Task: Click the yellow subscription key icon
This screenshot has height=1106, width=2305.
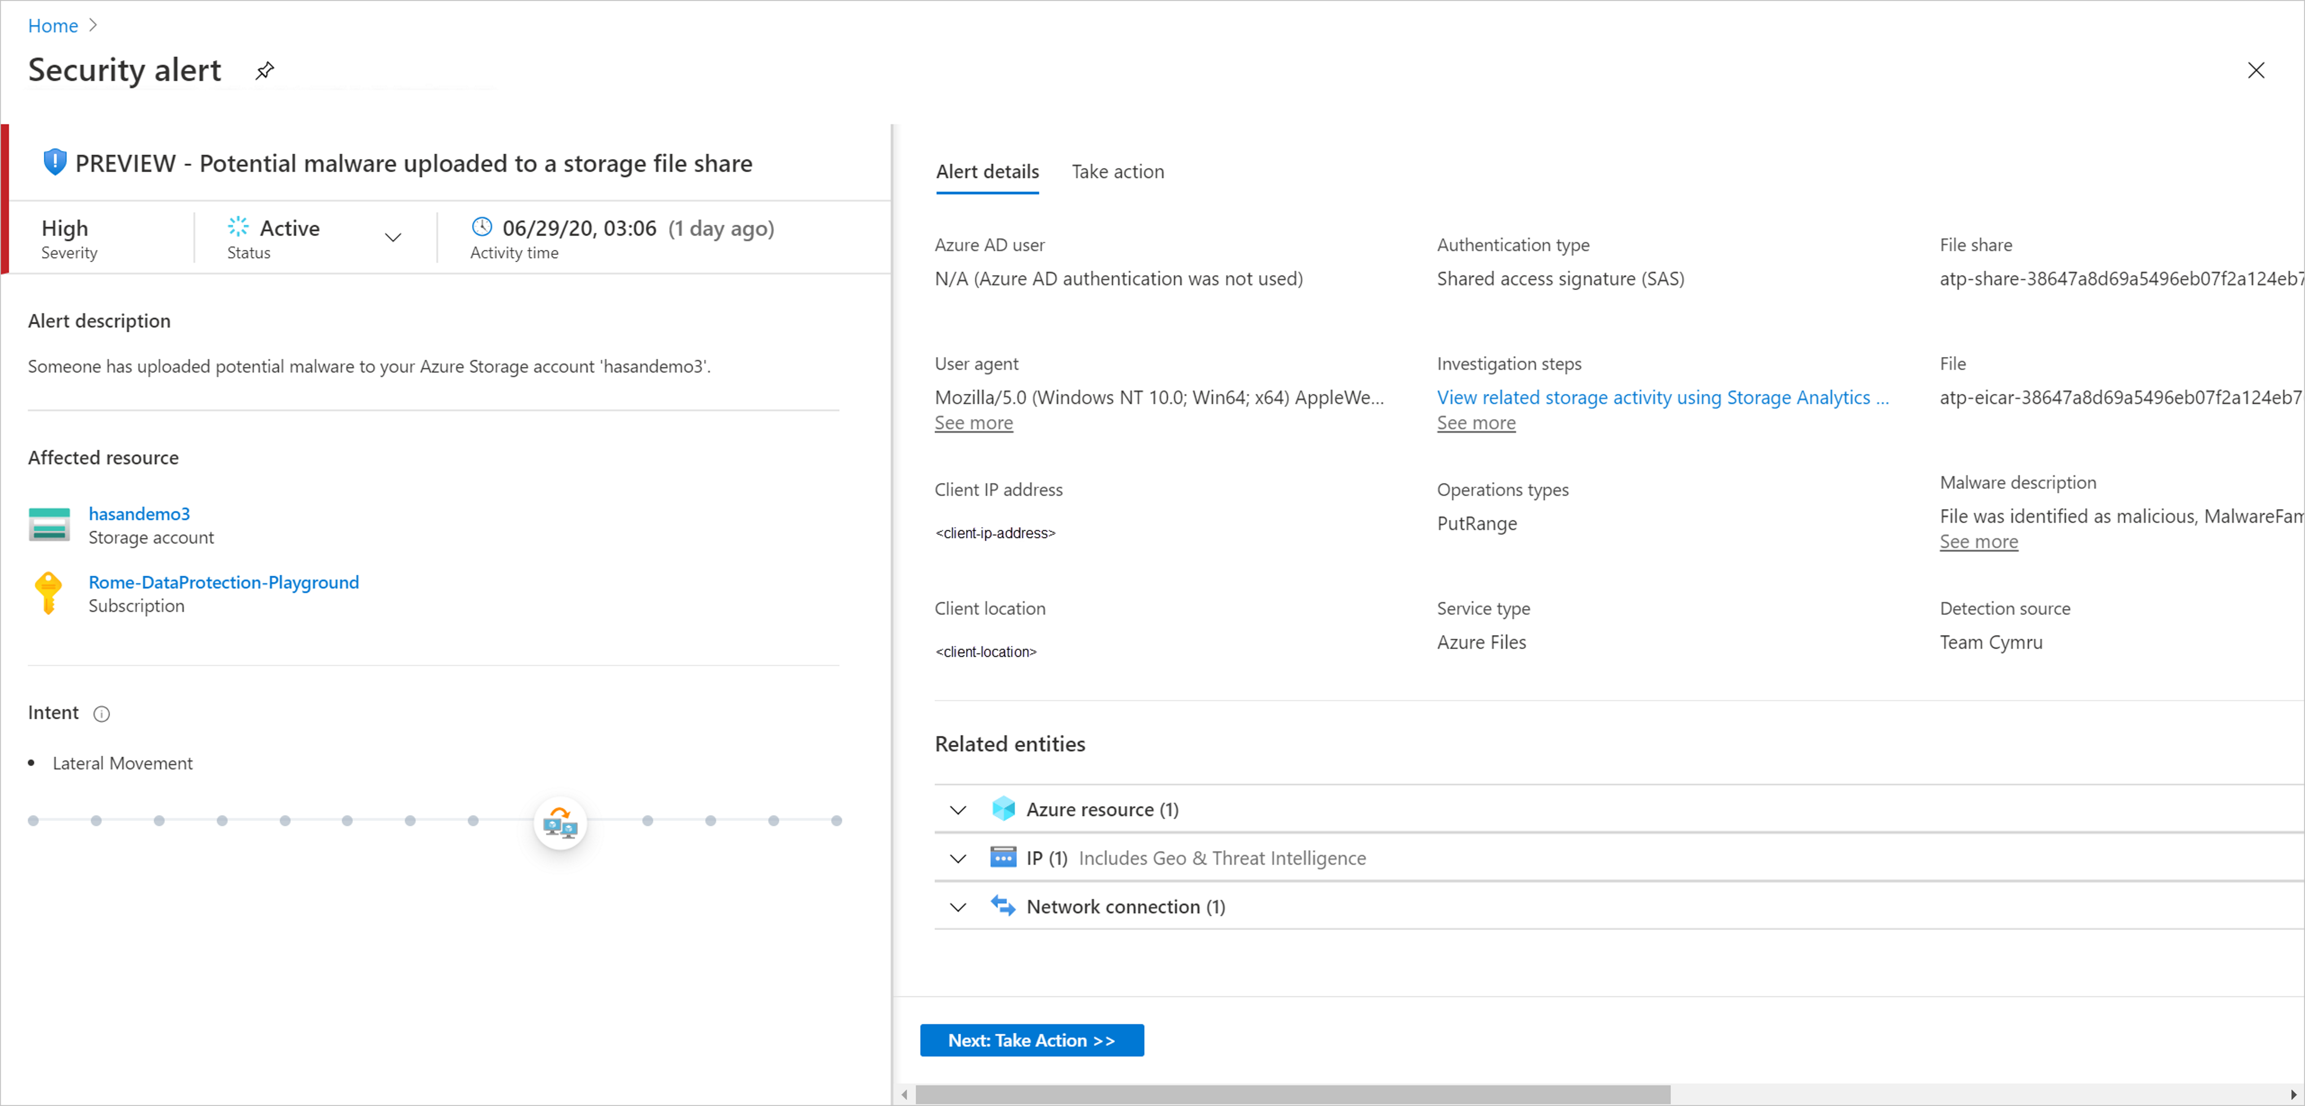Action: (x=48, y=593)
